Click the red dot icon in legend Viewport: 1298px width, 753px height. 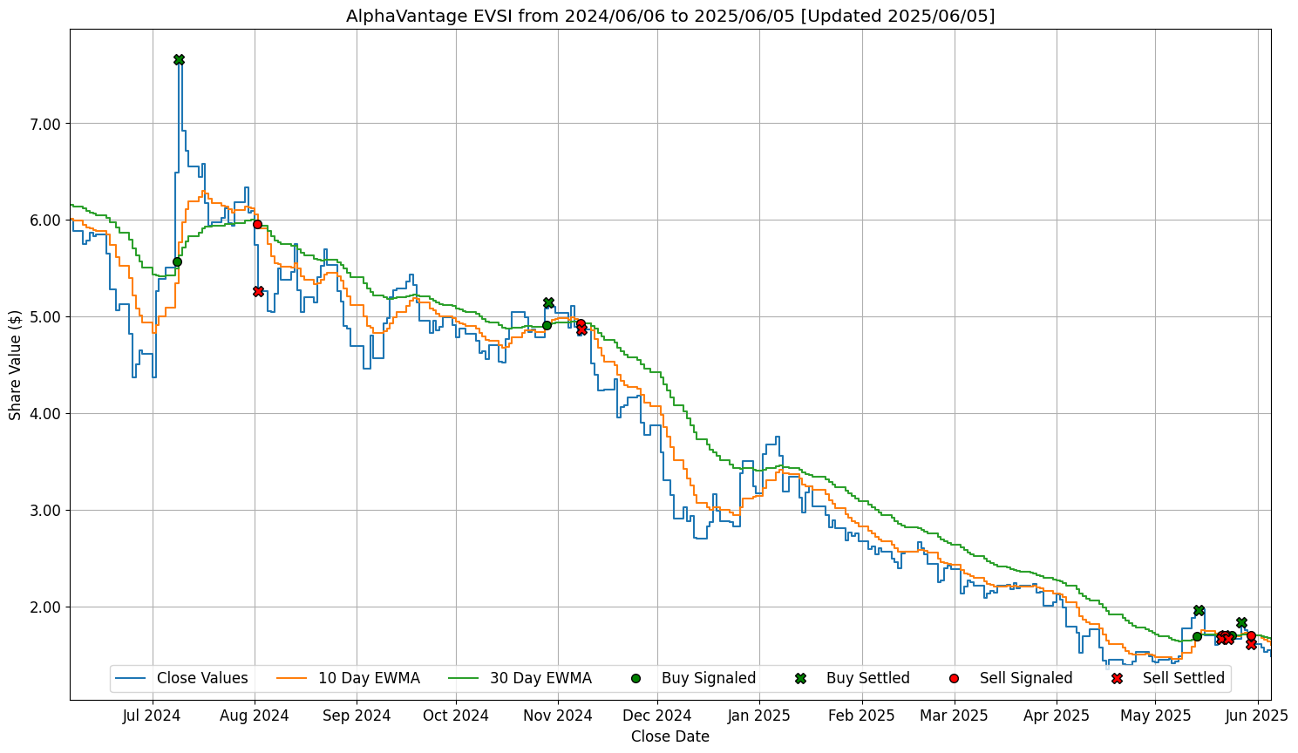(x=954, y=678)
